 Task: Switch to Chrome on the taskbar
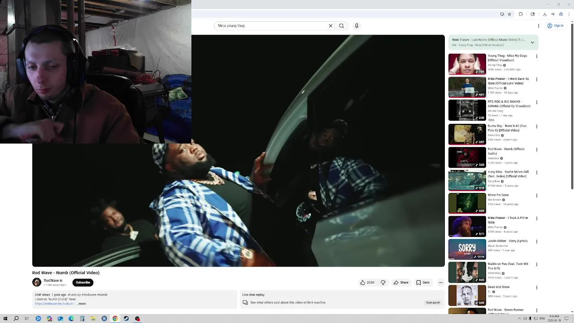tap(115, 319)
